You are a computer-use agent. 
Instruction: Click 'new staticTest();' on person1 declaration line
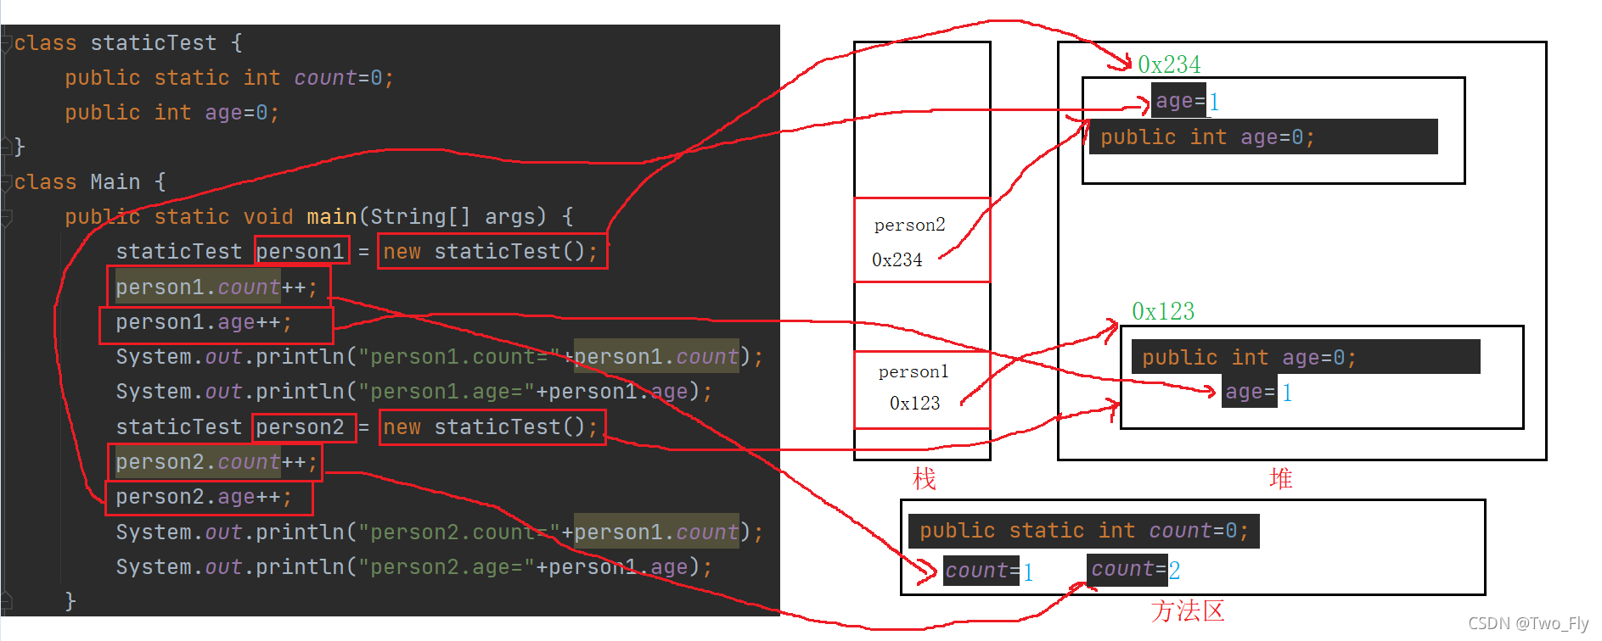[491, 252]
